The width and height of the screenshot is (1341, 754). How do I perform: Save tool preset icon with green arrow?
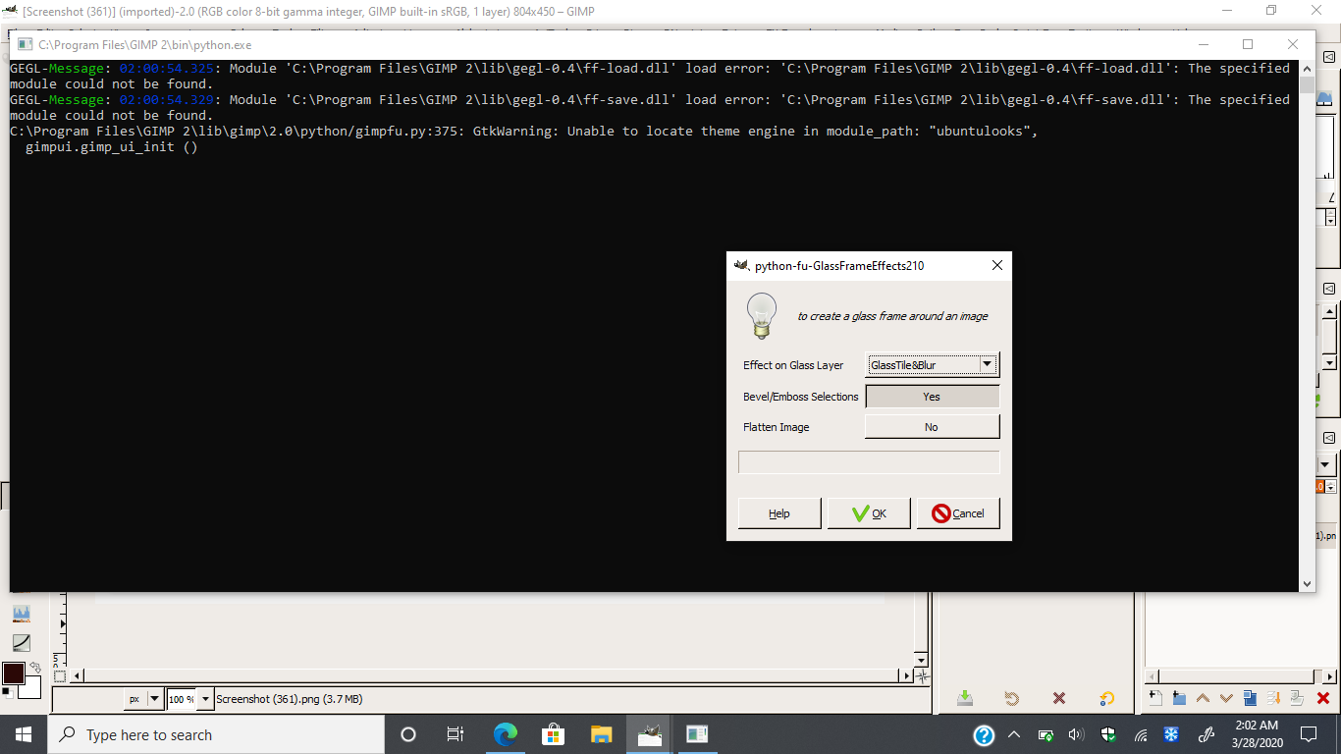point(965,698)
